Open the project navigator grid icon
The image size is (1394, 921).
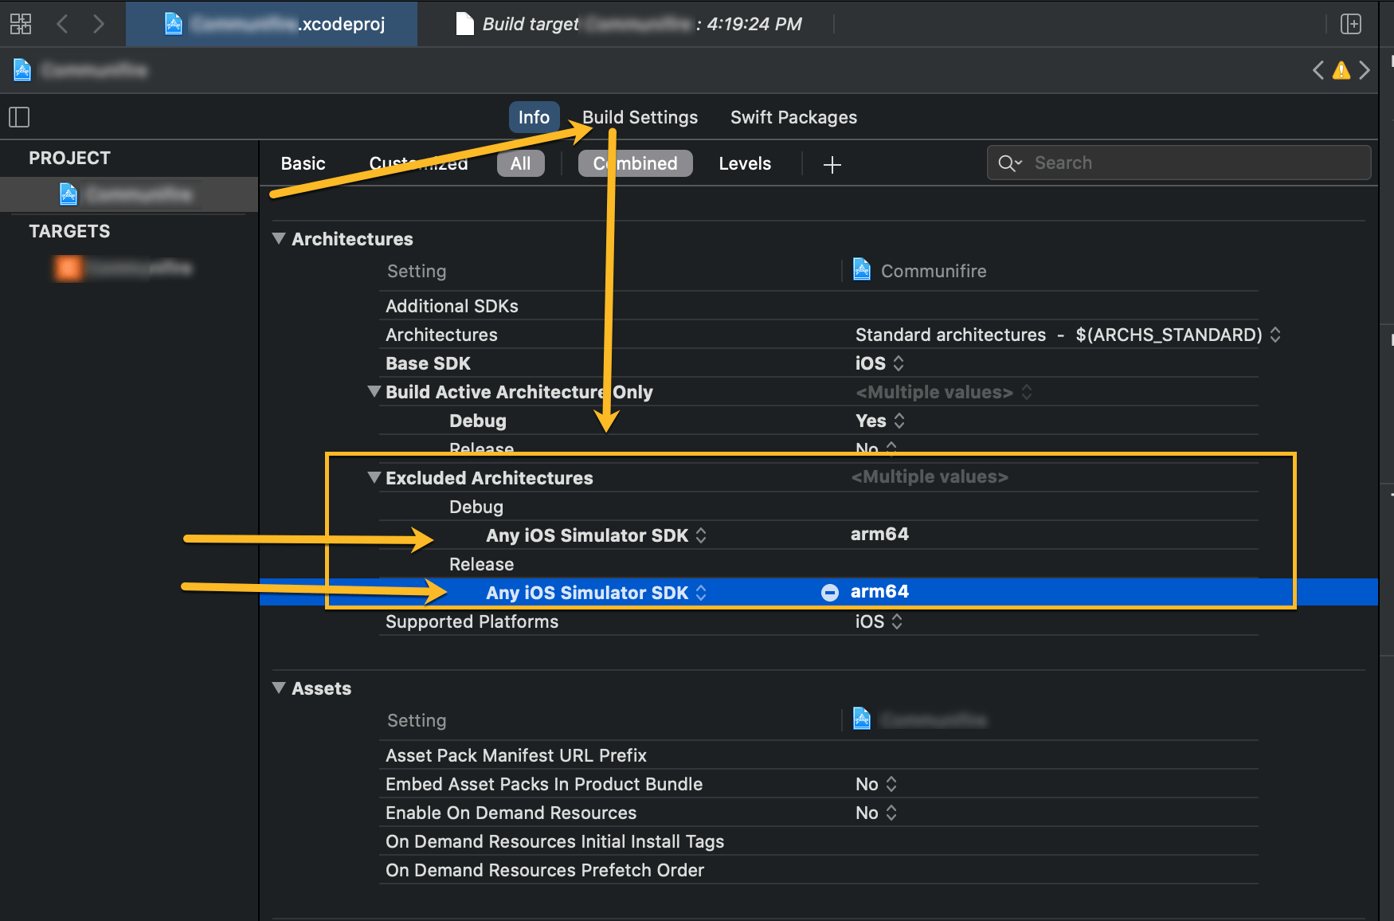point(20,23)
